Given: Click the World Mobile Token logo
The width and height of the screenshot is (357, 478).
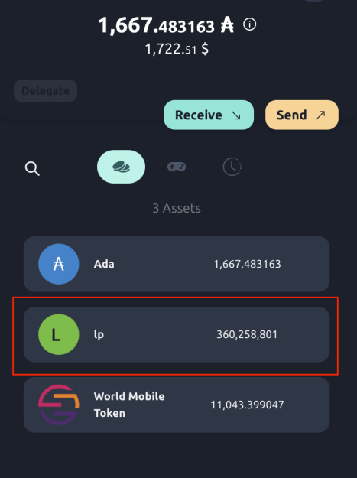Looking at the screenshot, I should click(x=59, y=405).
